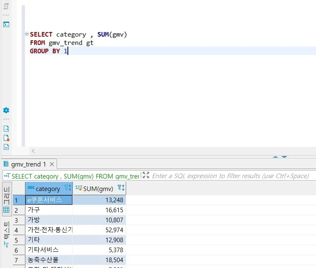Open the SQL console terminal icon
Screen dimensions: 316x268
[6, 25]
